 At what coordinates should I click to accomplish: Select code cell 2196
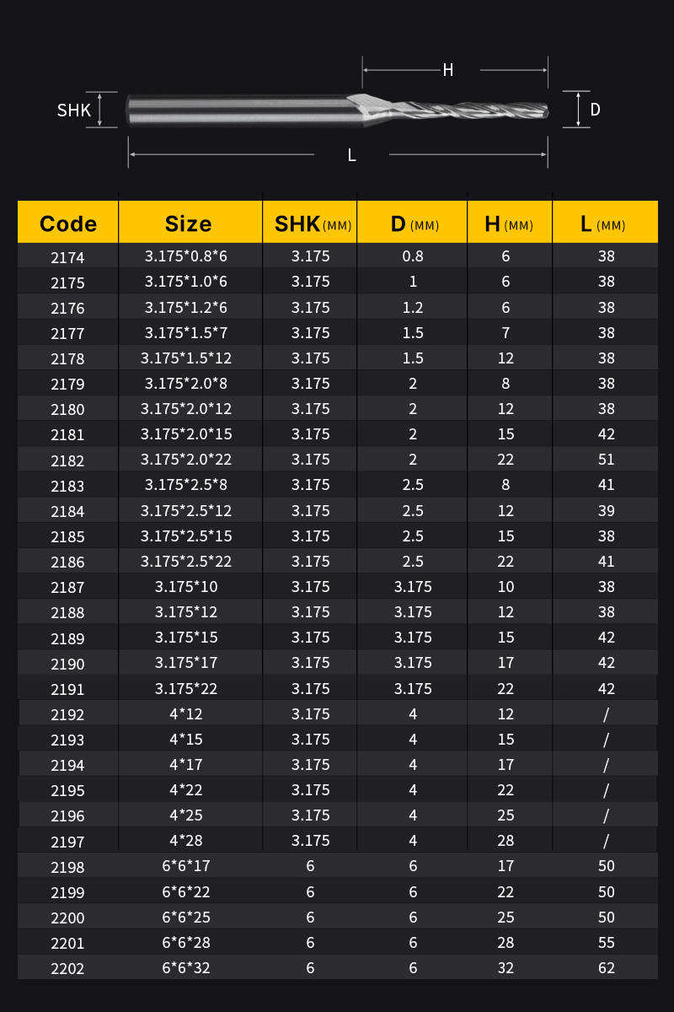click(67, 816)
